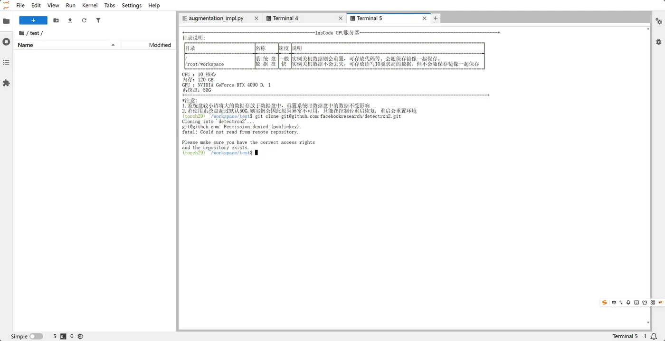Click the 'CPU : 10 核心' line
This screenshot has width=665, height=341.
[199, 75]
